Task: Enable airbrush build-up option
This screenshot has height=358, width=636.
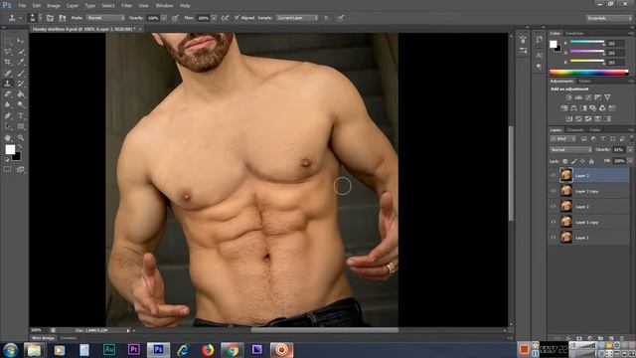Action: 226,18
